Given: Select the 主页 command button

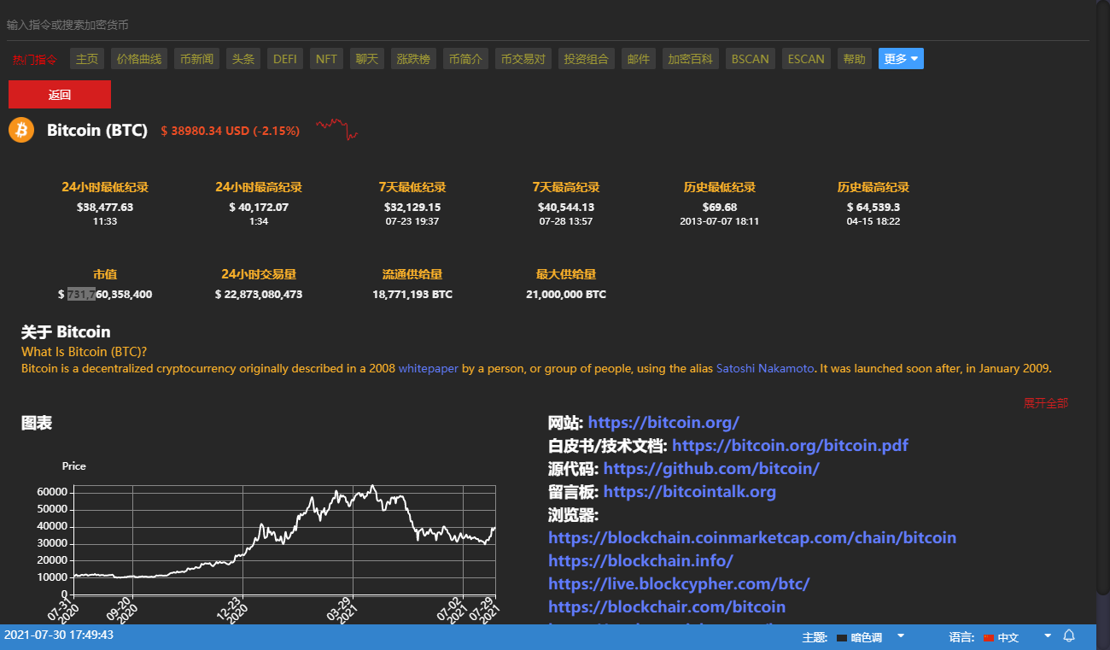Looking at the screenshot, I should click(87, 59).
